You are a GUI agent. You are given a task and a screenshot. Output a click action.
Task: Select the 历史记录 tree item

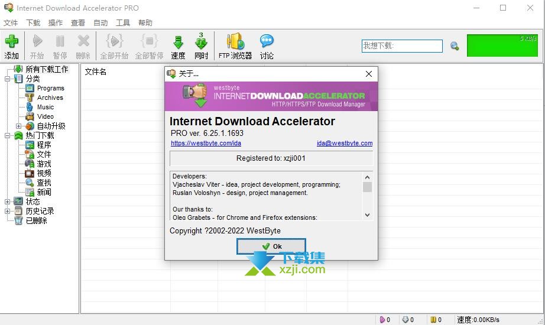point(40,211)
